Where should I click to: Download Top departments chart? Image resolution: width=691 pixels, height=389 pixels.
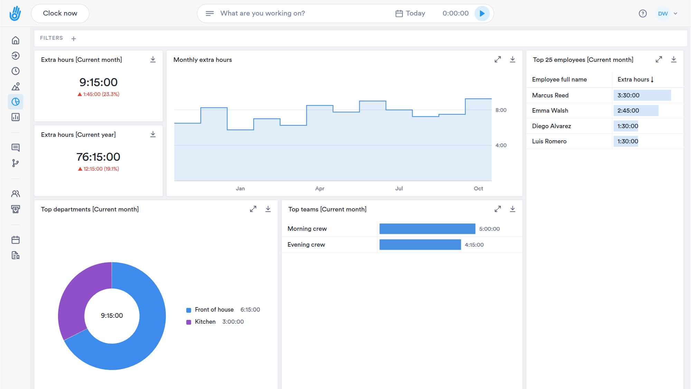pyautogui.click(x=268, y=209)
